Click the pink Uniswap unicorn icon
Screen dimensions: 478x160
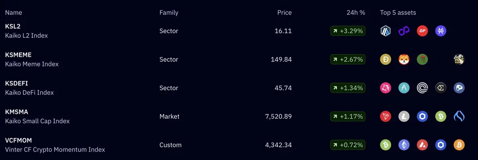(x=386, y=88)
